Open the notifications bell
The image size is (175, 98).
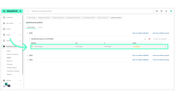tap(166, 11)
